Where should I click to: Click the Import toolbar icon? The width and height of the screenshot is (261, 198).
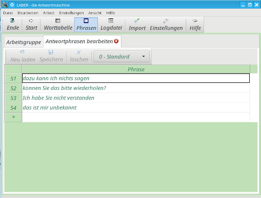pyautogui.click(x=137, y=24)
